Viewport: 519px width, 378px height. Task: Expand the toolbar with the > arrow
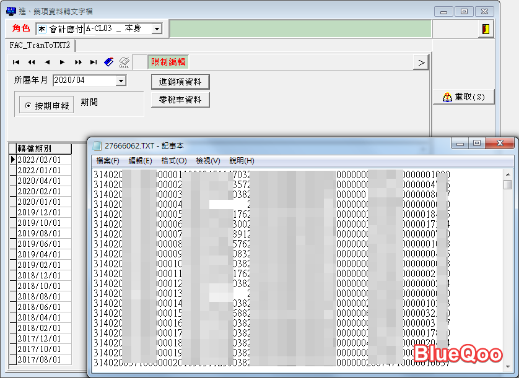421,62
